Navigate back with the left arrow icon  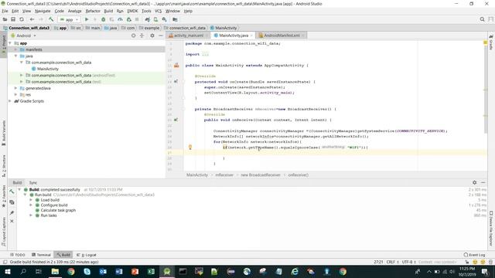(32, 19)
